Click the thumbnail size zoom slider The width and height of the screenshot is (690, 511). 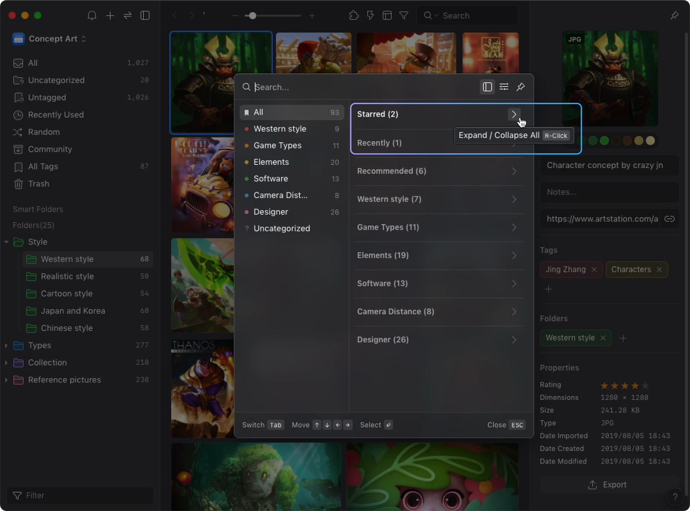(253, 15)
